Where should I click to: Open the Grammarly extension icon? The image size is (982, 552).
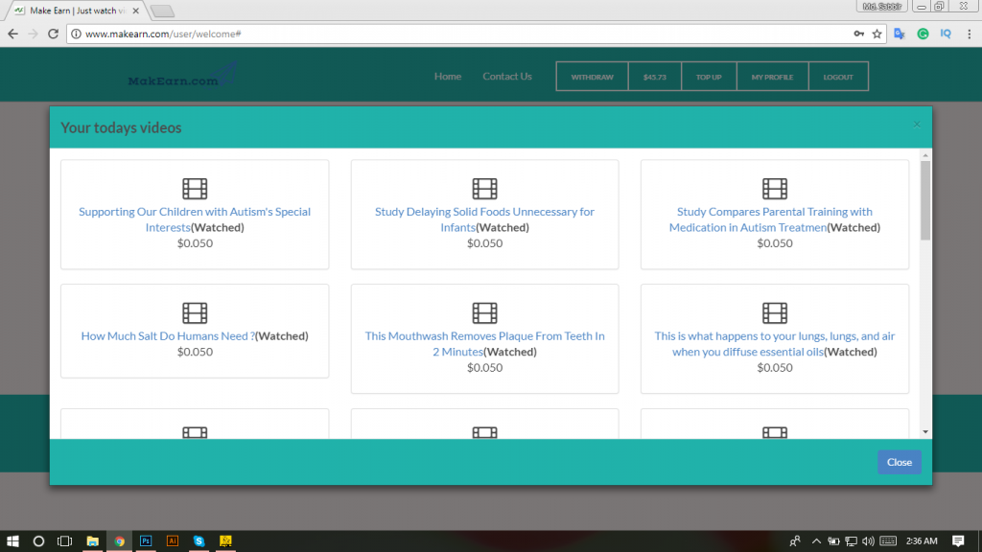click(x=923, y=34)
